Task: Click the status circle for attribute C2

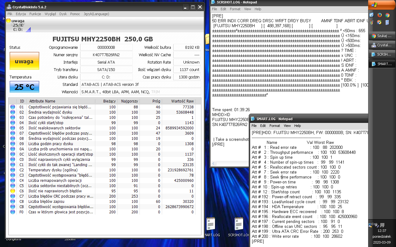Action: (13, 170)
